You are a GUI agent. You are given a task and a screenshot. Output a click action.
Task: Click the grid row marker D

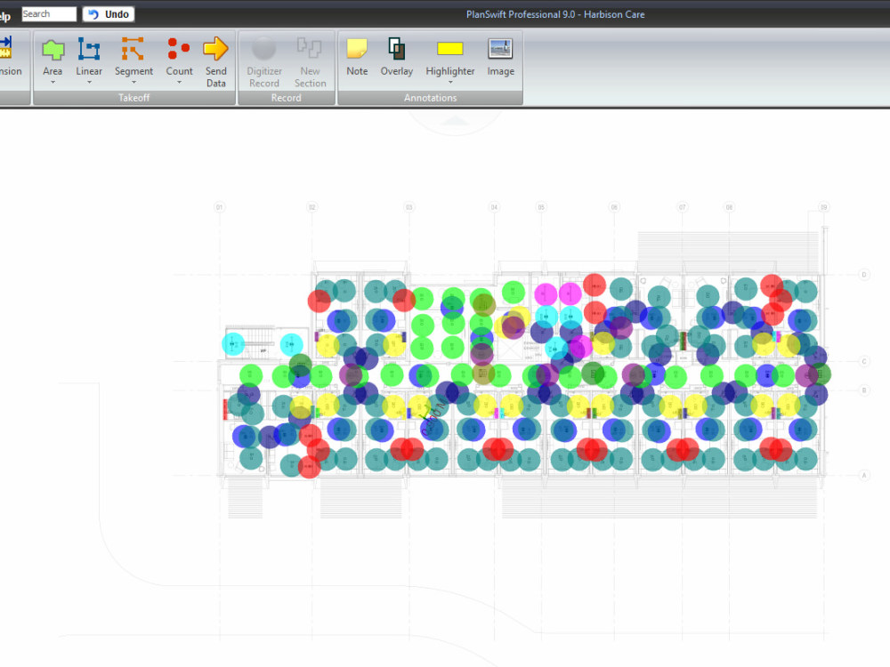[x=864, y=275]
